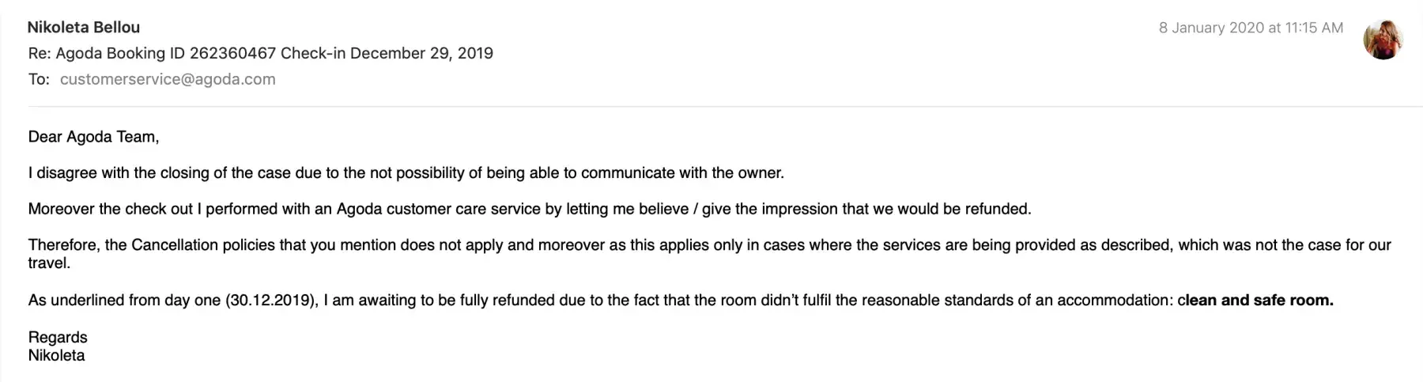Click the customerservice@agoda.com recipient address
This screenshot has height=382, width=1423.
pyautogui.click(x=168, y=79)
